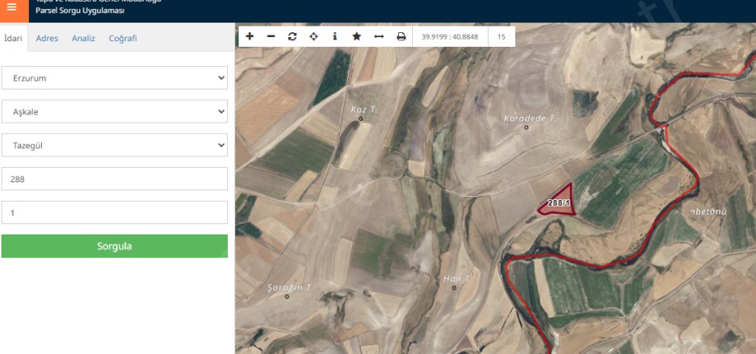Select the distance measure arrow icon
Image resolution: width=756 pixels, height=354 pixels.
pos(379,36)
